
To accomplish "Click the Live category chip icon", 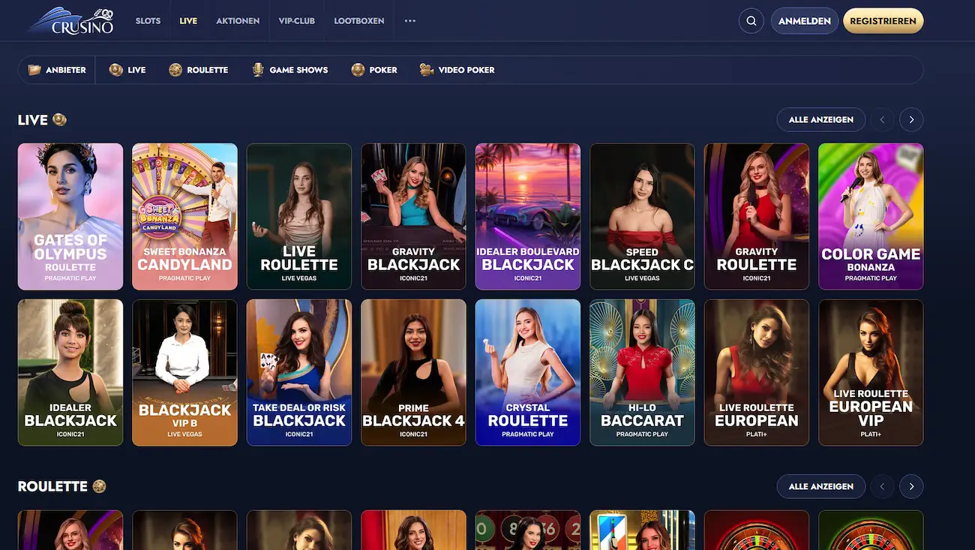I will tap(115, 70).
